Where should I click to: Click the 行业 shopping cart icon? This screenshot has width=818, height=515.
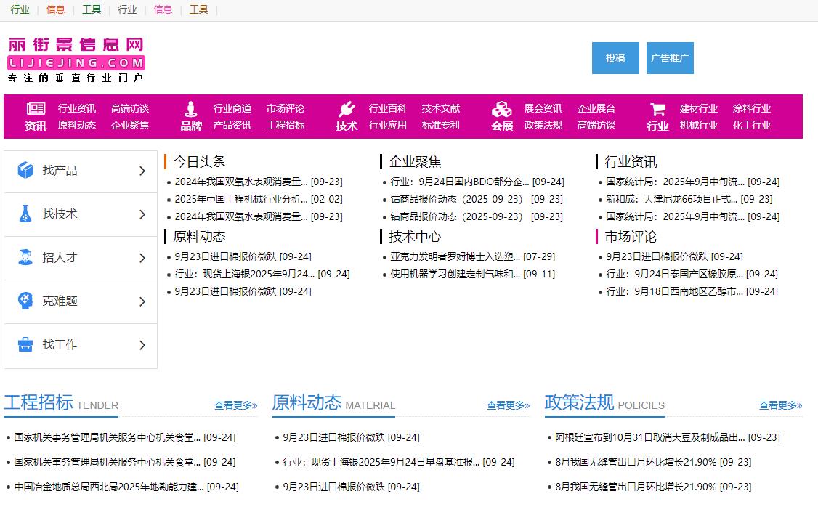pos(657,109)
